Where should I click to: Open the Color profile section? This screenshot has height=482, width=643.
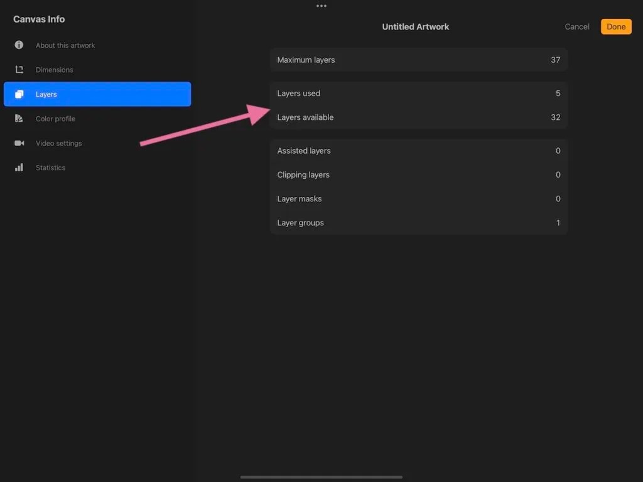tap(56, 119)
